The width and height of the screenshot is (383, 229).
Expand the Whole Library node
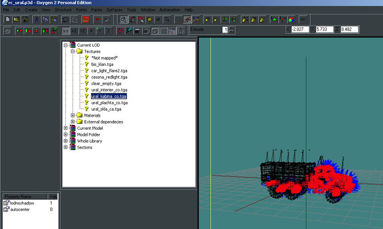(66, 141)
